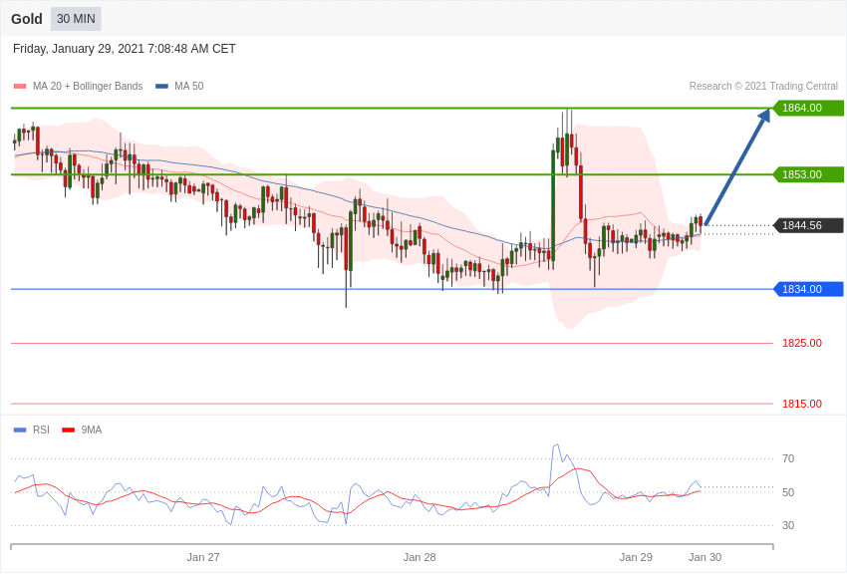
Task: Click the red 9MA legend swatch
Action: pyautogui.click(x=68, y=430)
